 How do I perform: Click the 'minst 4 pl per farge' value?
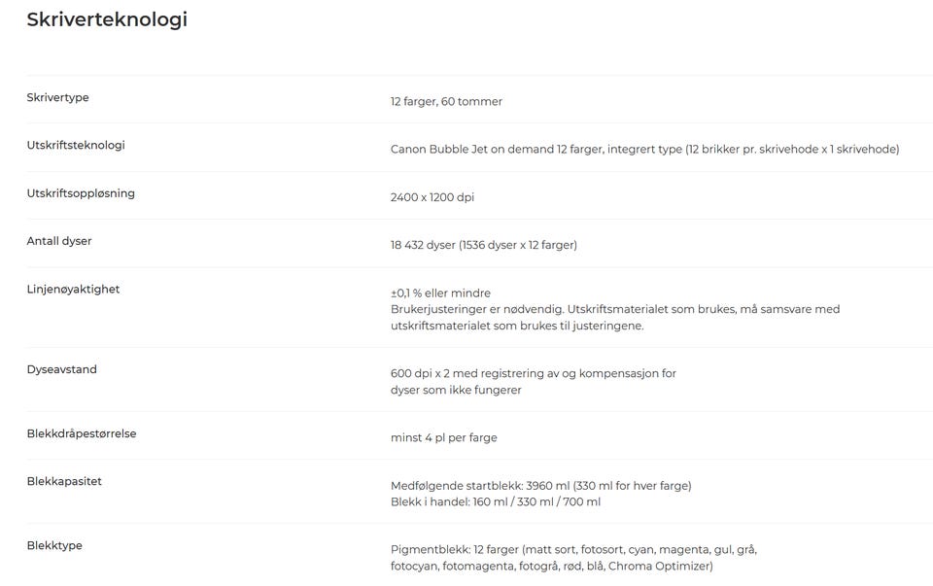(444, 438)
